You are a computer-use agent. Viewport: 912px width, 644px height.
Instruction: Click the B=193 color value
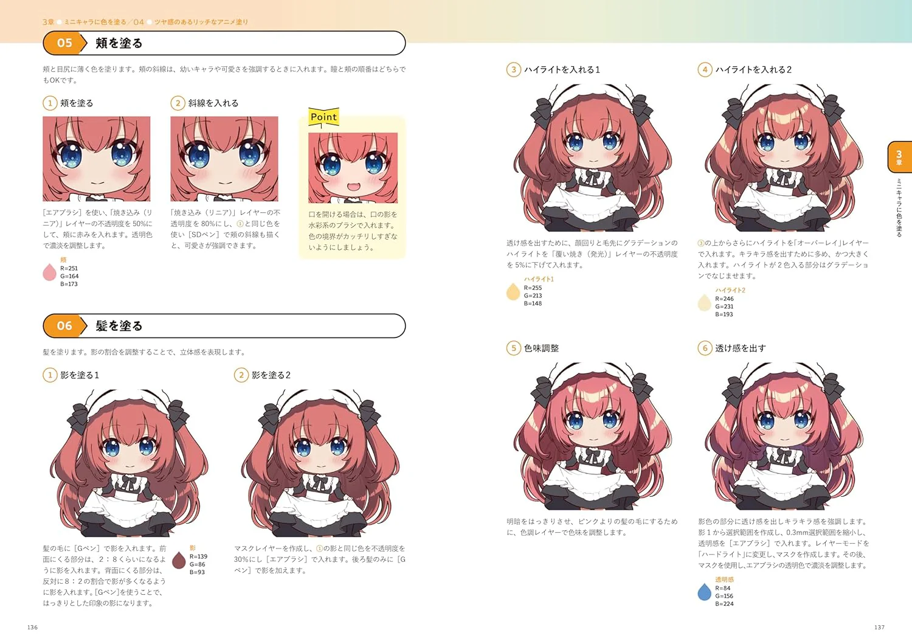pyautogui.click(x=724, y=314)
